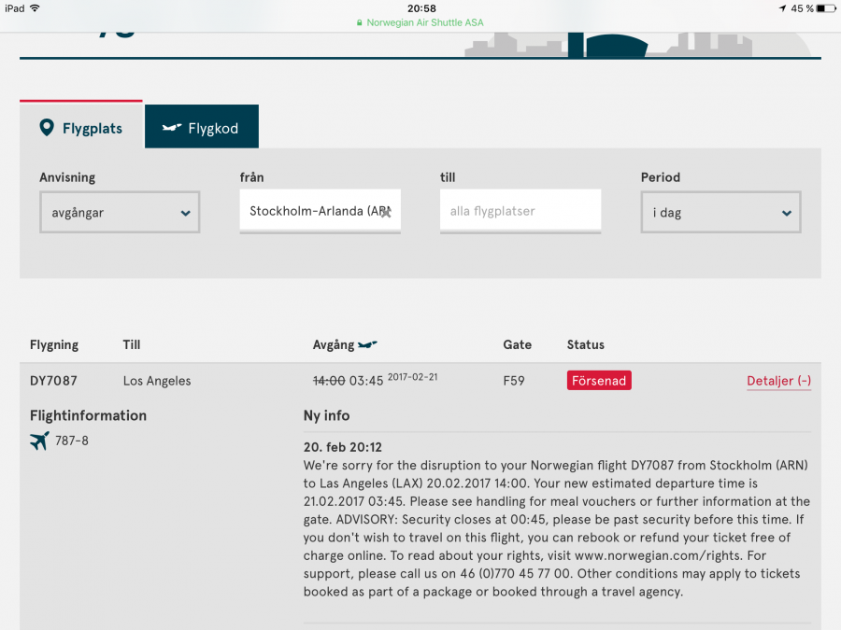Click the alla flygplatser destination field
841x630 pixels.
[x=520, y=212]
